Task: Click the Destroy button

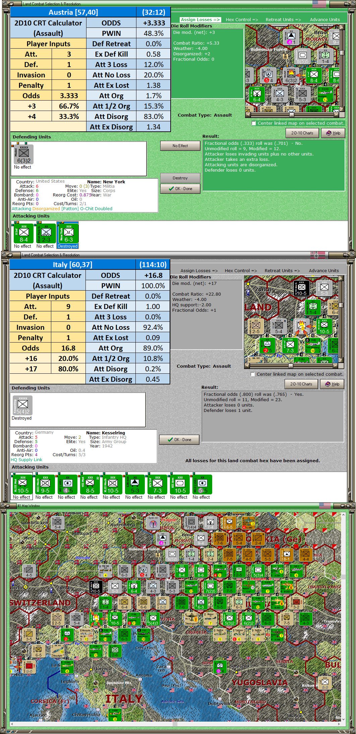Action: tap(180, 178)
